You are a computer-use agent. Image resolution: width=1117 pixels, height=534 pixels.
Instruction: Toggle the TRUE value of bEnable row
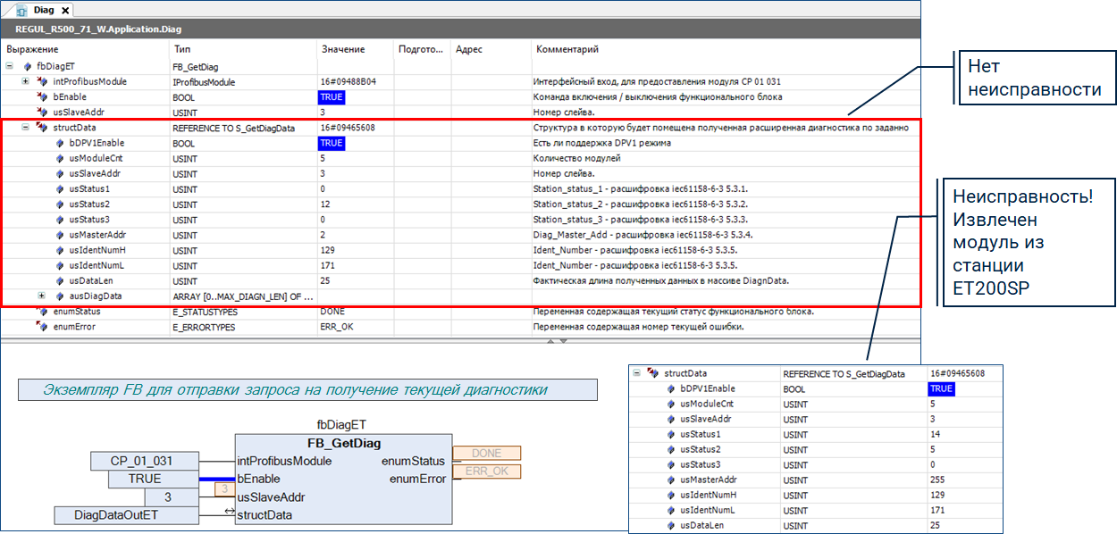coord(331,96)
